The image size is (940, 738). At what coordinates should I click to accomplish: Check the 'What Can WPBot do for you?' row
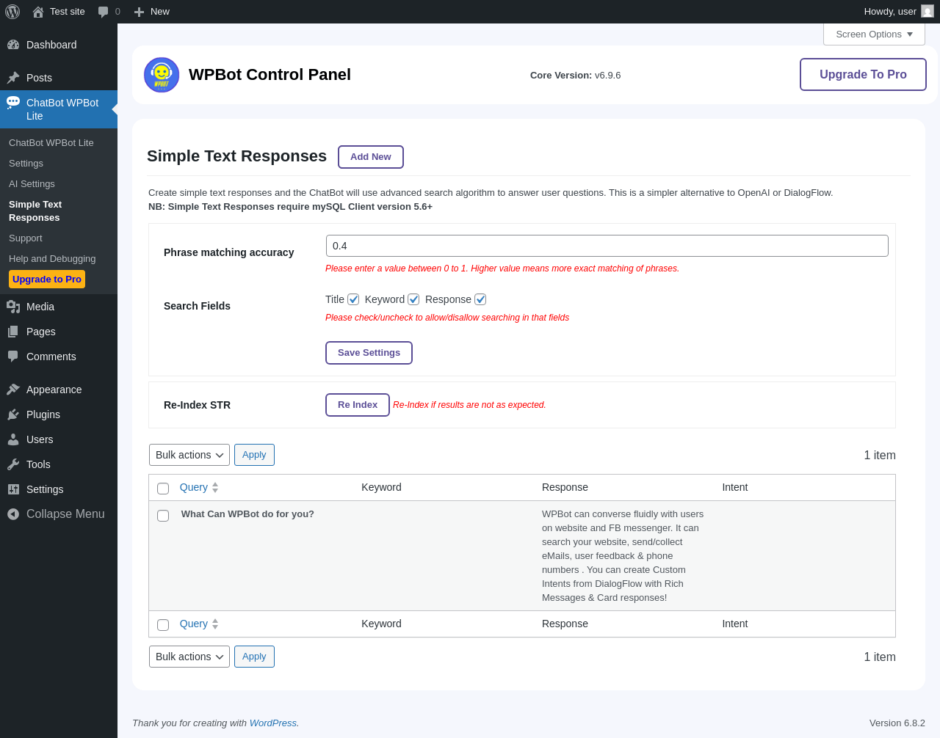[x=163, y=516]
